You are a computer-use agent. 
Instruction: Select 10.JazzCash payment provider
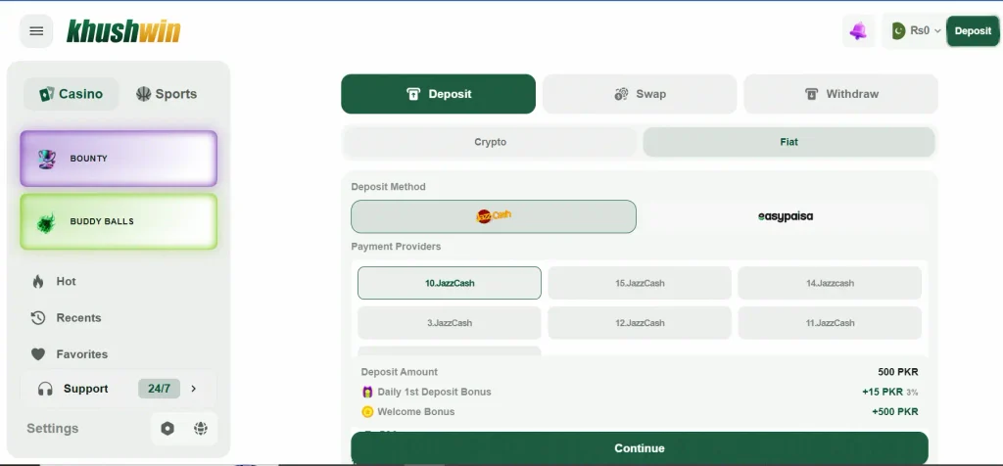tap(449, 283)
